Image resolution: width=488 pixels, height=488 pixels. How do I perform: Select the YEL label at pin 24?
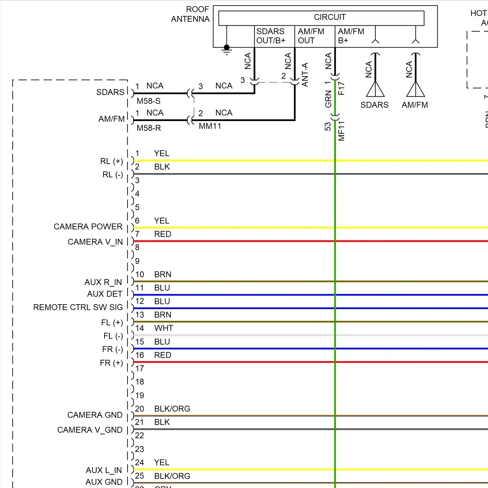(x=162, y=462)
